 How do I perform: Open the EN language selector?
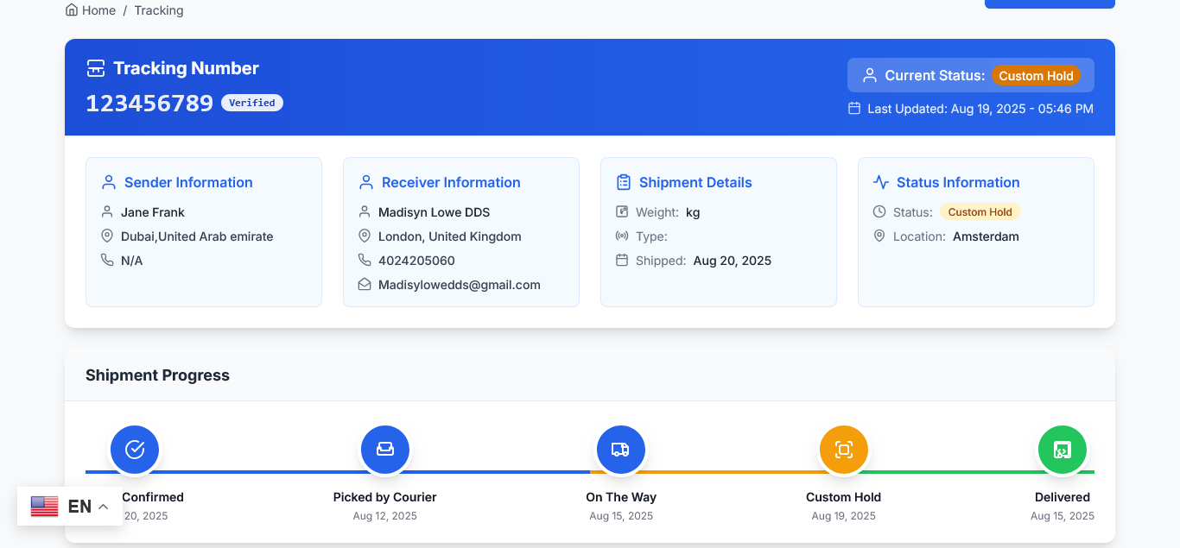coord(79,507)
